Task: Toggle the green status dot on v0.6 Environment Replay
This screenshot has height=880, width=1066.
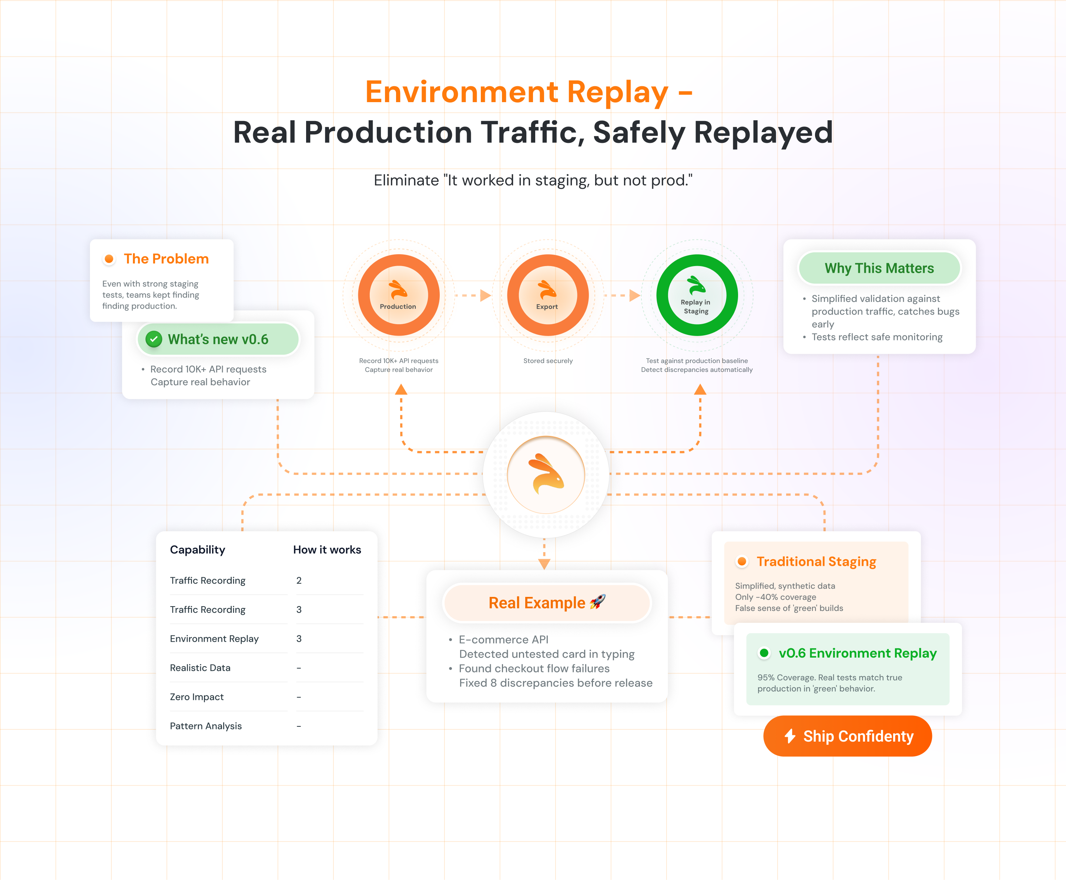Action: click(x=765, y=654)
